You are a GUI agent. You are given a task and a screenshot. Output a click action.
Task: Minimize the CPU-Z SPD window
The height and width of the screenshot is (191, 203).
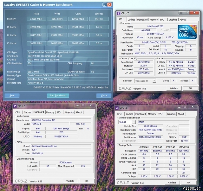pyautogui.click(x=179, y=107)
